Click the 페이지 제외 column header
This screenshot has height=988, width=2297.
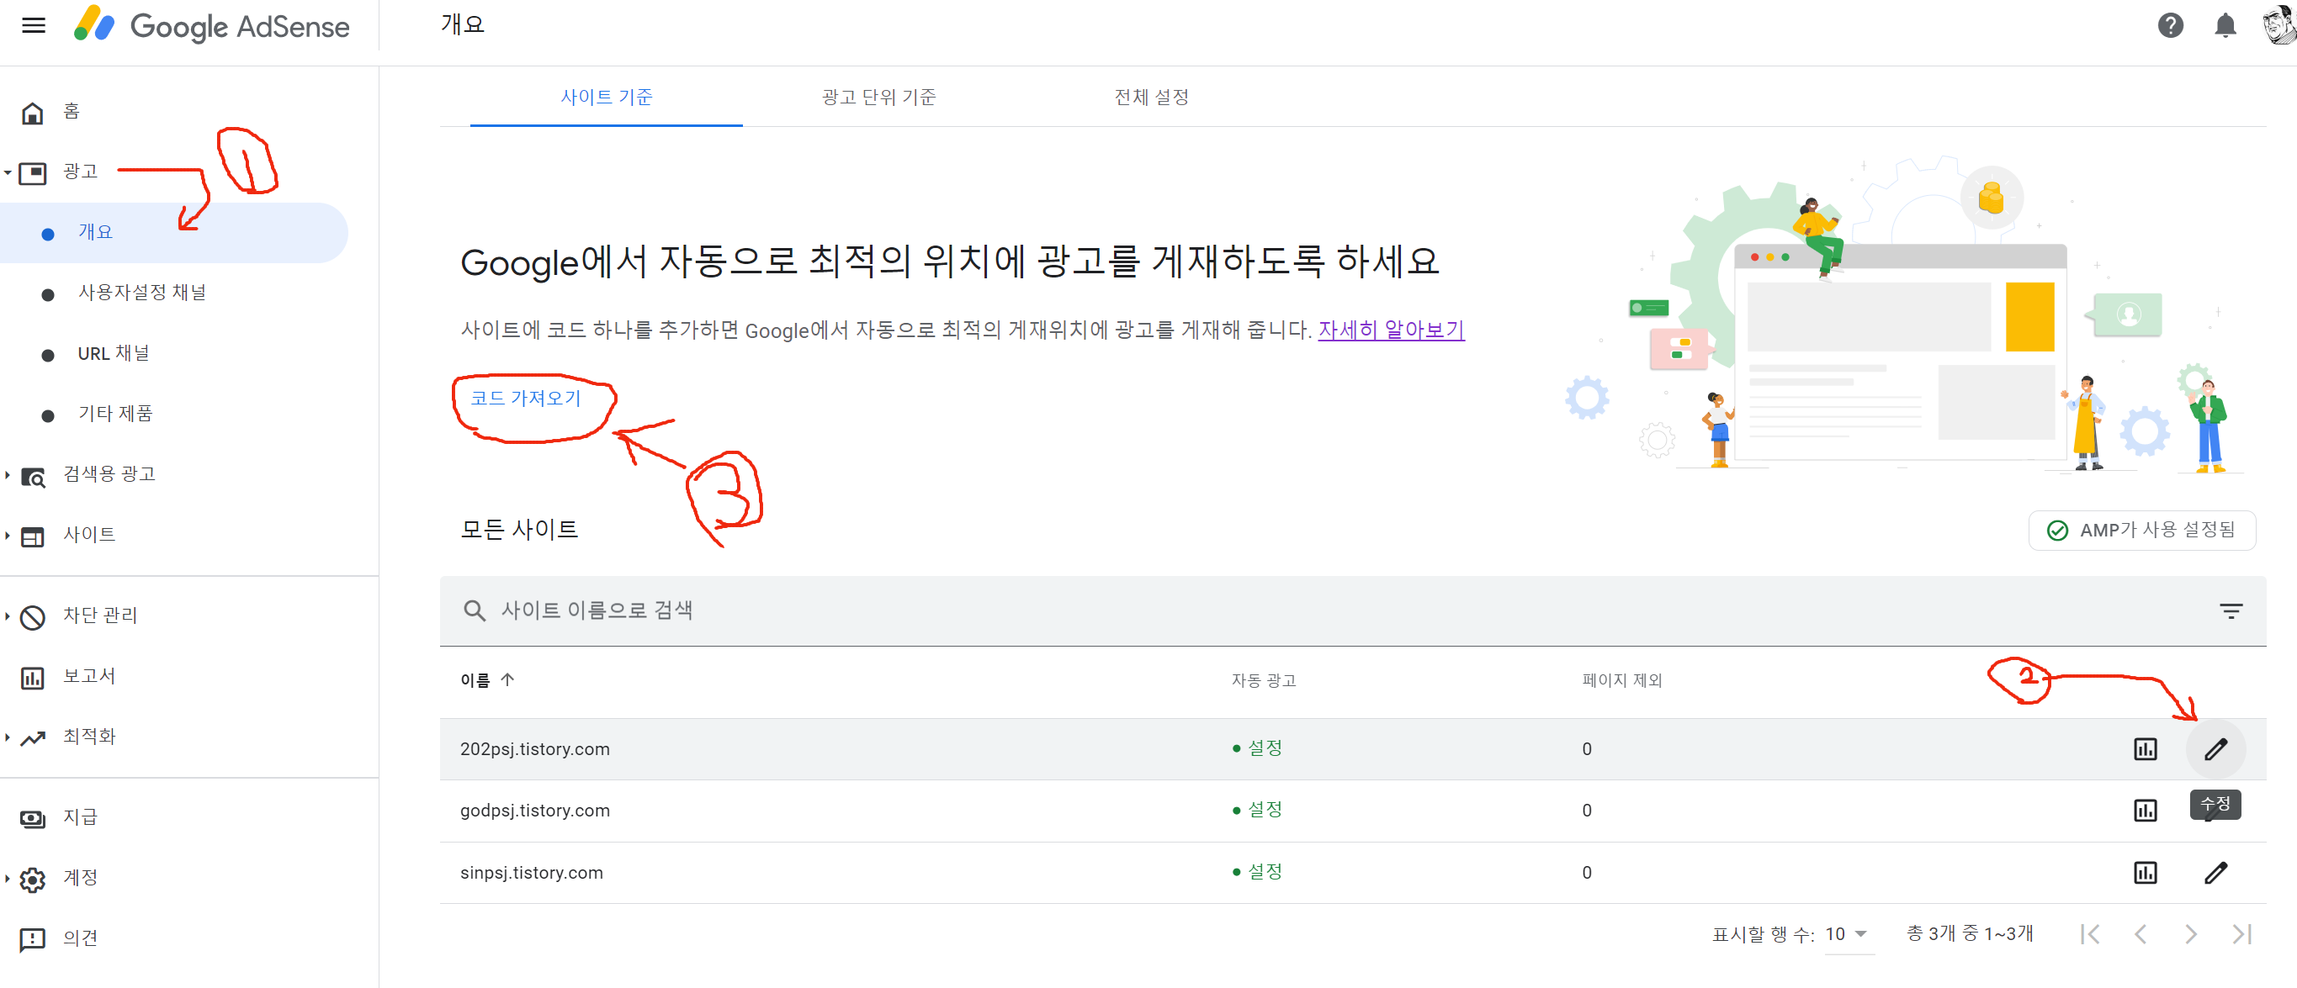click(x=1622, y=680)
